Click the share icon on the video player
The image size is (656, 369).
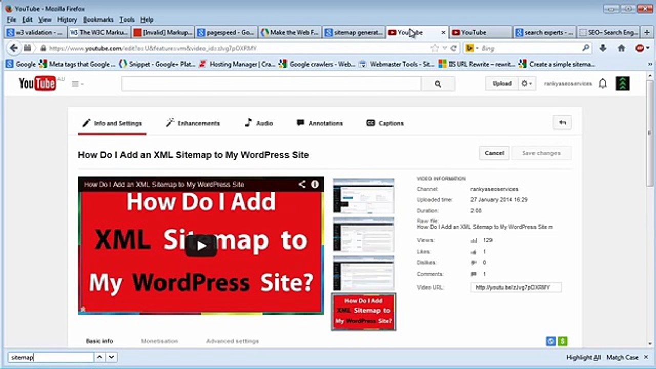click(302, 184)
